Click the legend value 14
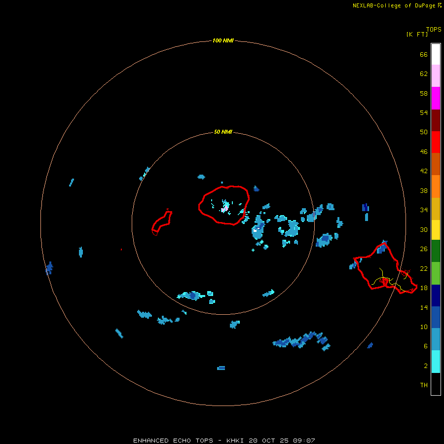 pos(424,307)
